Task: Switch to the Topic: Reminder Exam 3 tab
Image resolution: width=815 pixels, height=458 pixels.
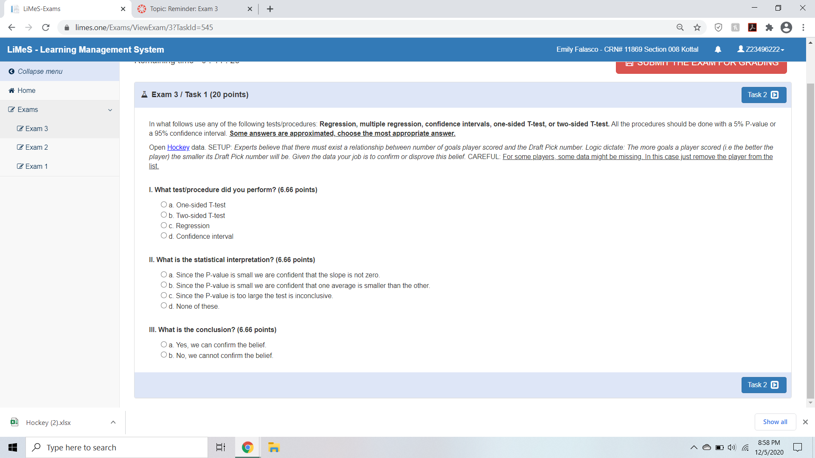Action: (x=183, y=9)
